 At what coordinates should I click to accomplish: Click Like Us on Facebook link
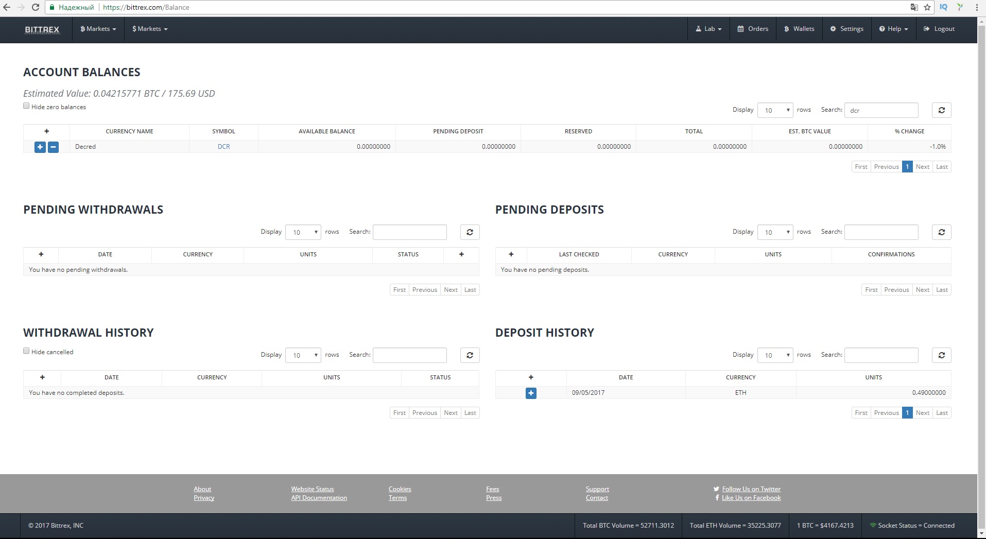coord(751,498)
